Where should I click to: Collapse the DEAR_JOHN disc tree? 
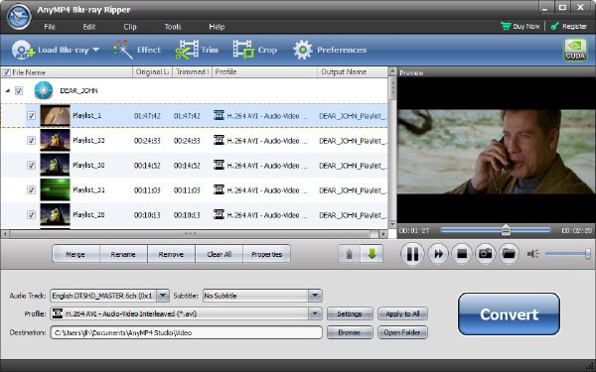point(8,90)
